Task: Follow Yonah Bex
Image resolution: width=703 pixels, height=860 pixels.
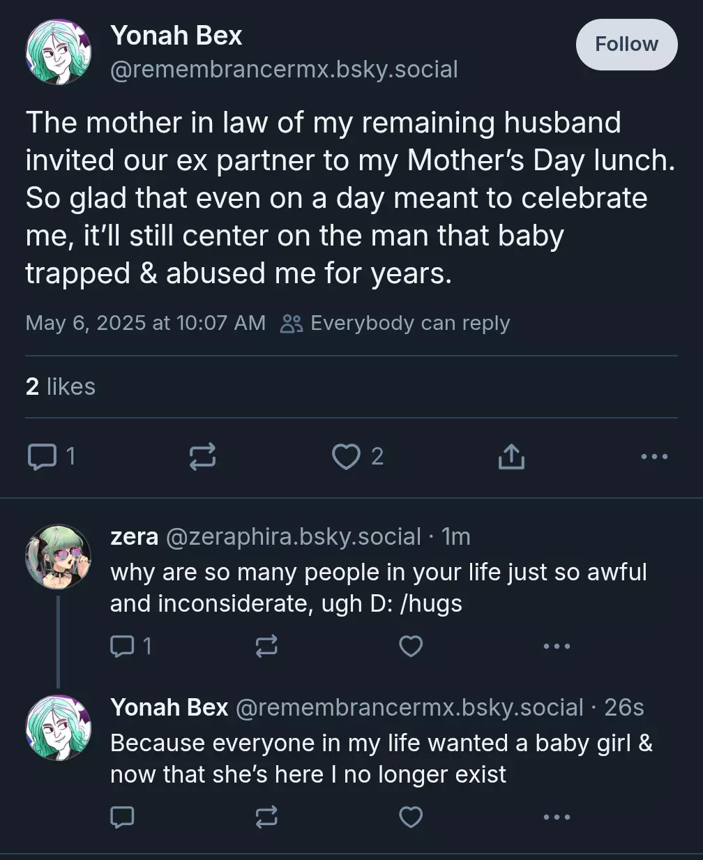Action: (x=626, y=45)
